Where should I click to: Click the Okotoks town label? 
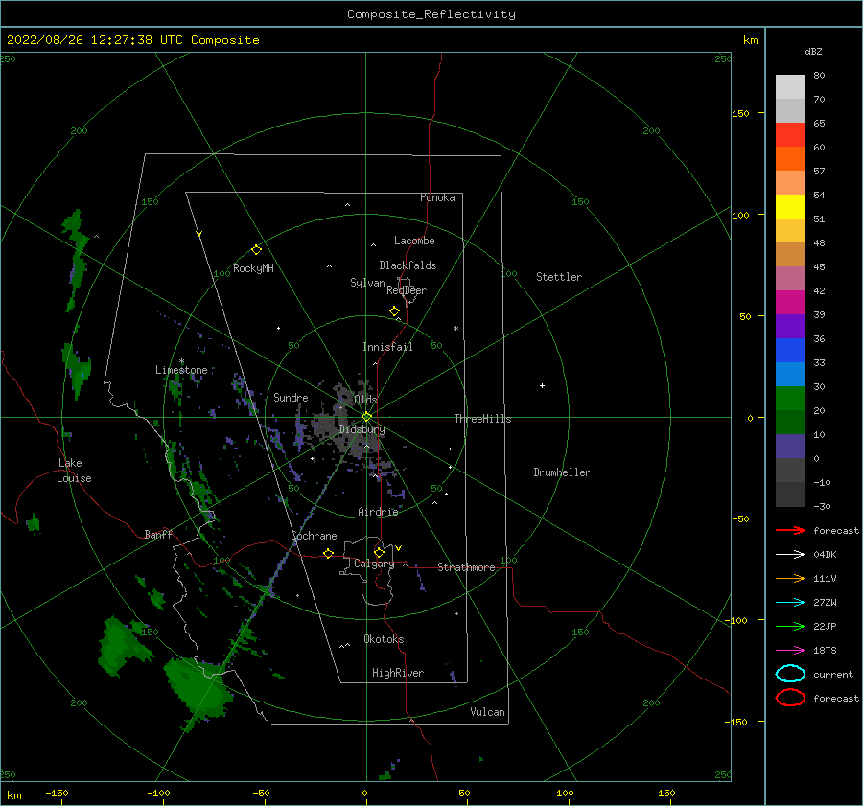(384, 639)
